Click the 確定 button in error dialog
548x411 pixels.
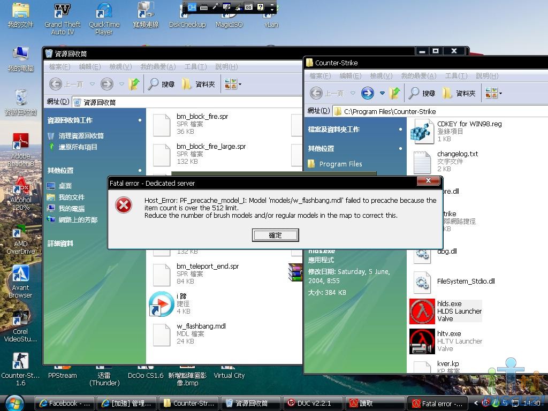[275, 235]
